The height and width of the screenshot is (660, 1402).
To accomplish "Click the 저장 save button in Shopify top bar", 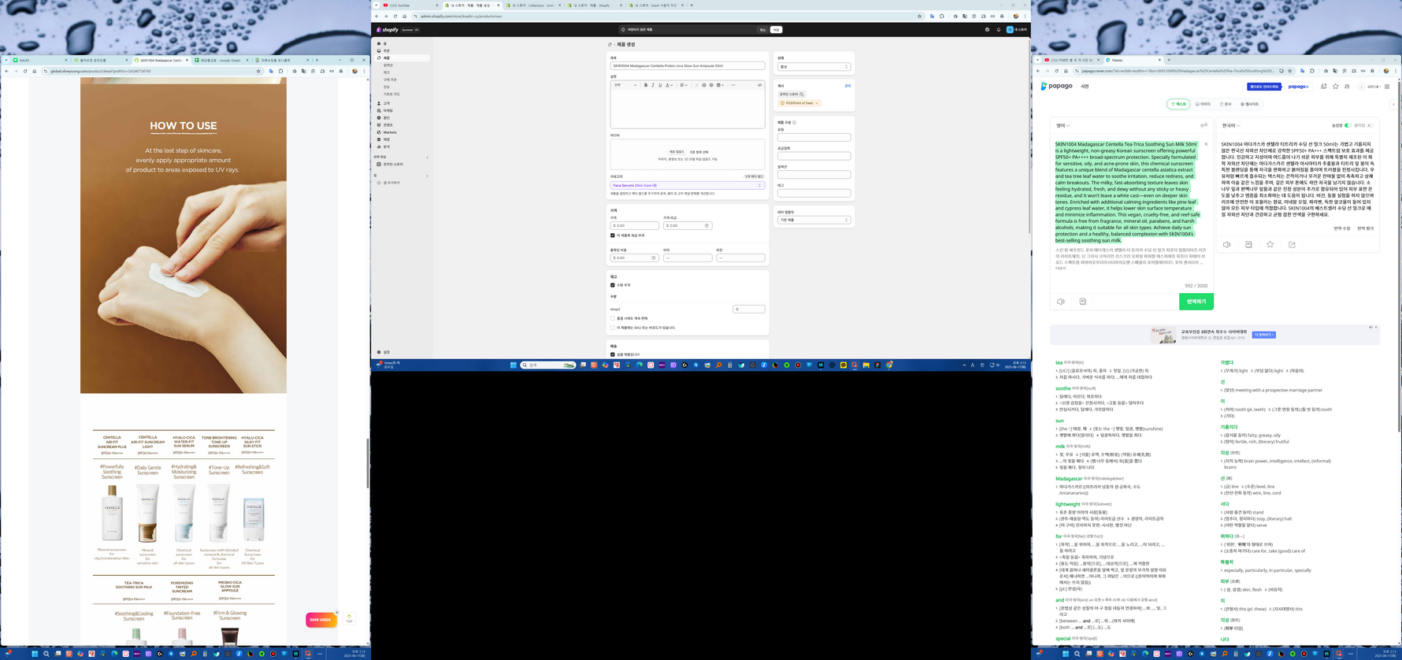I will coord(776,29).
